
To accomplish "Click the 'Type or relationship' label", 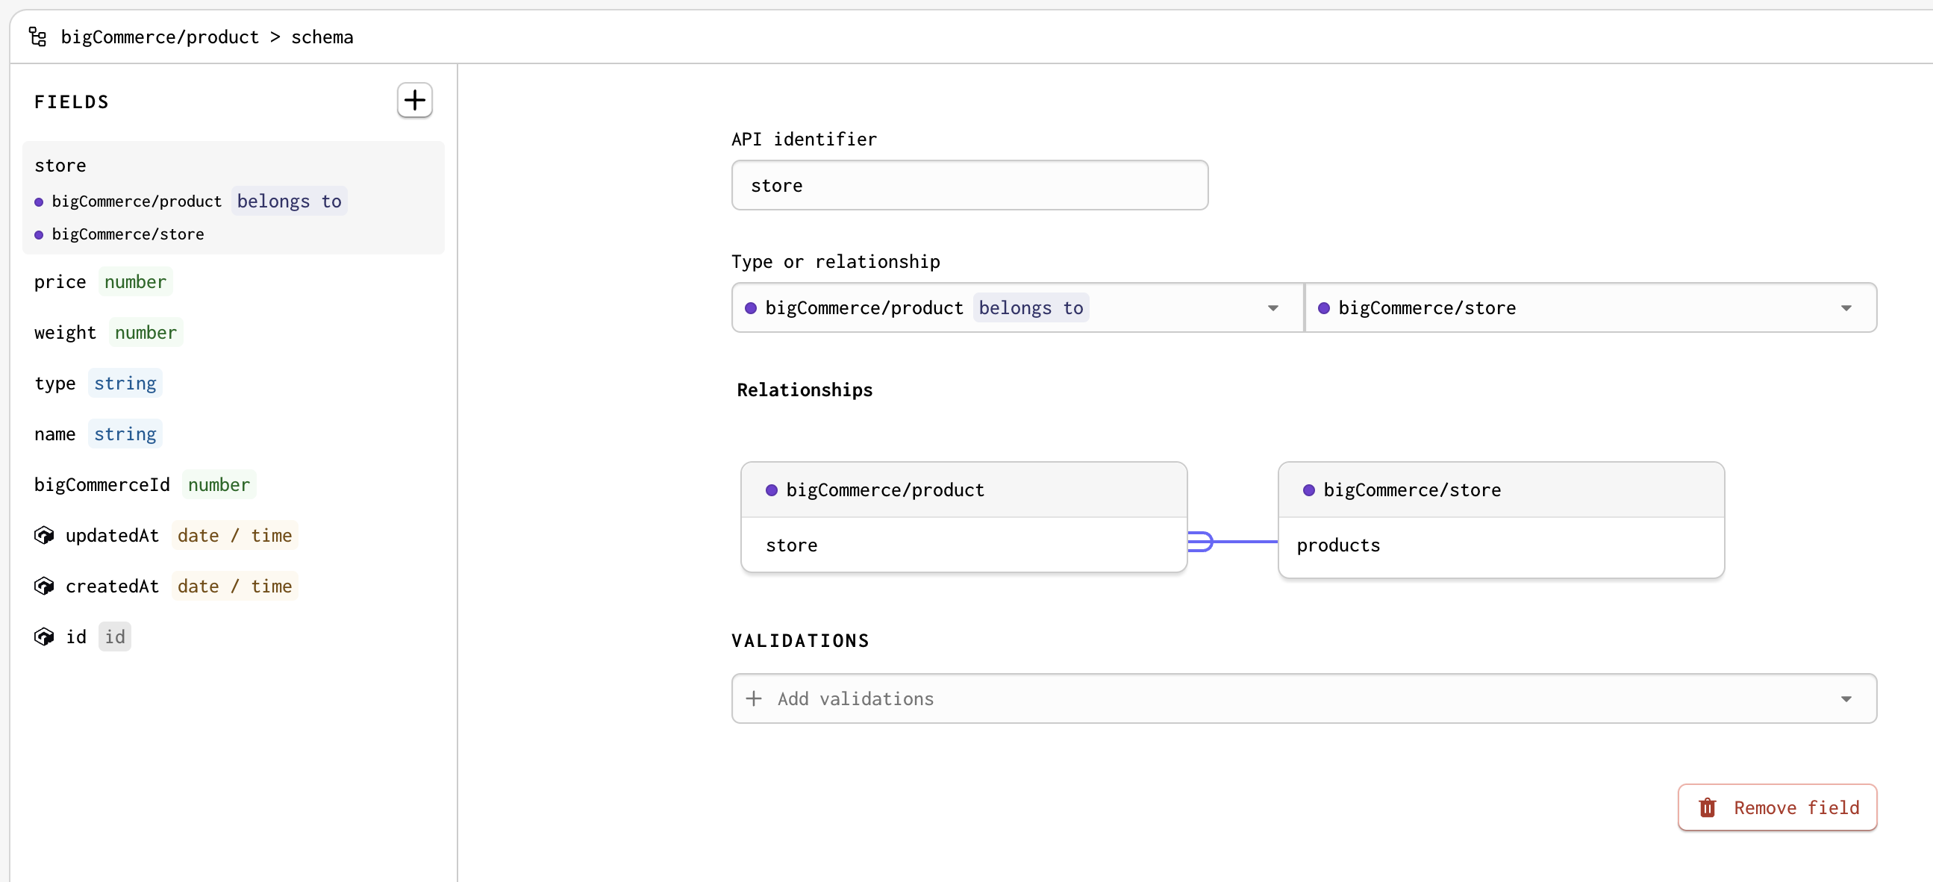I will point(836,261).
